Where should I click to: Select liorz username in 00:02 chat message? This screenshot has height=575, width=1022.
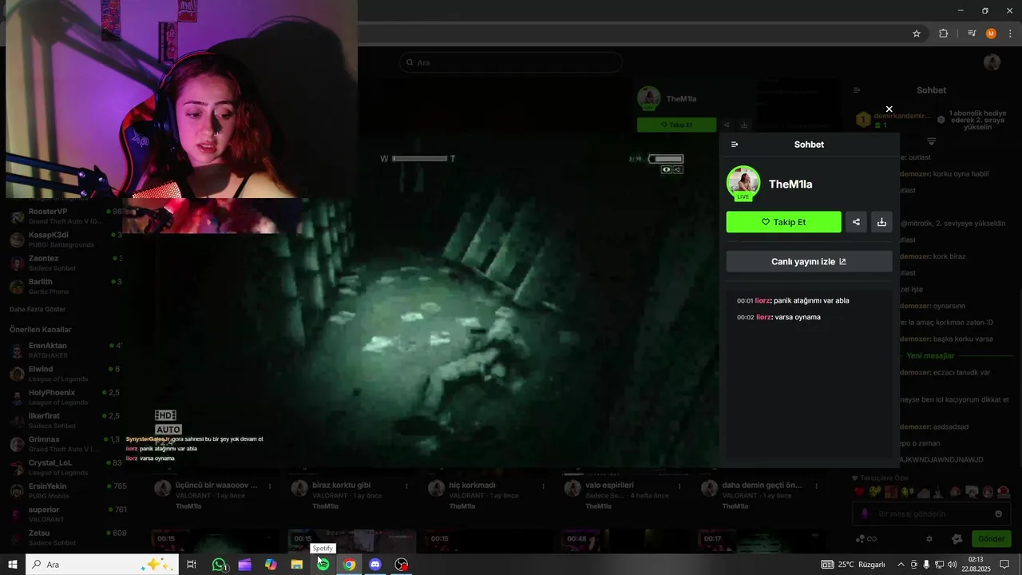[763, 317]
